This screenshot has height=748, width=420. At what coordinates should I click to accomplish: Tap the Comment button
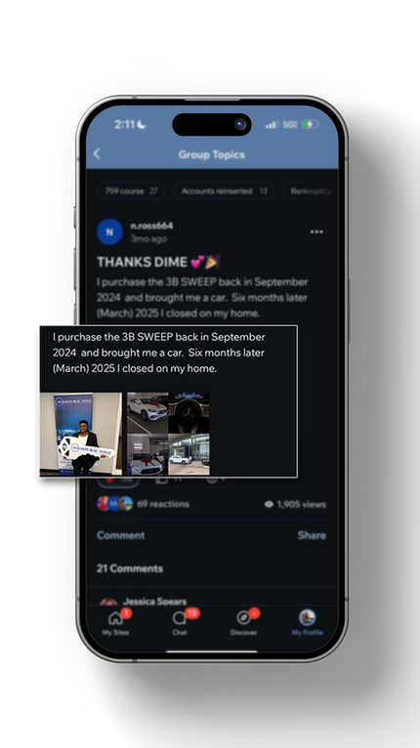pyautogui.click(x=121, y=535)
